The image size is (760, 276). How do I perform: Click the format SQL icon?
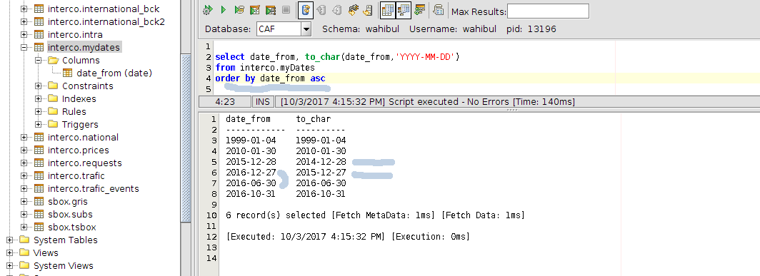pyautogui.click(x=420, y=10)
